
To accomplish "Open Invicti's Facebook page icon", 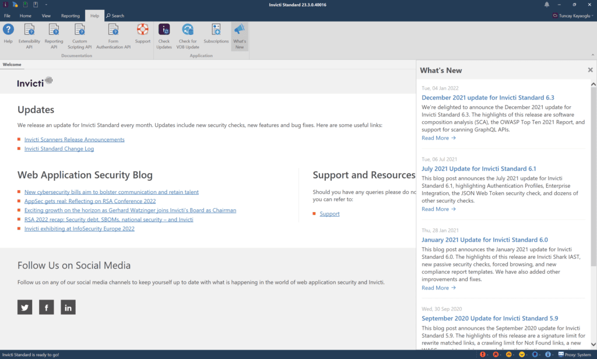I will [47, 307].
